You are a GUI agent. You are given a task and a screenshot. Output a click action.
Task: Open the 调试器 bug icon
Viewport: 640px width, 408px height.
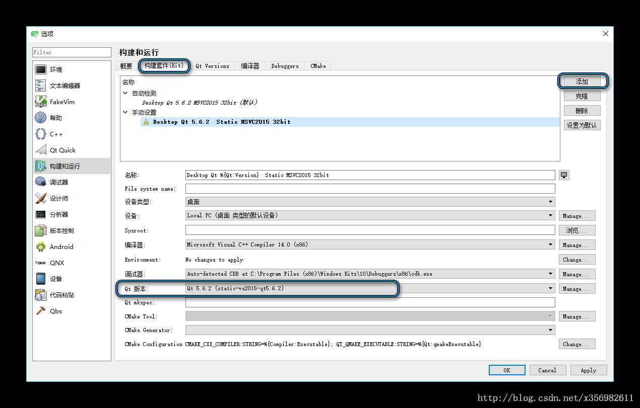coord(41,182)
